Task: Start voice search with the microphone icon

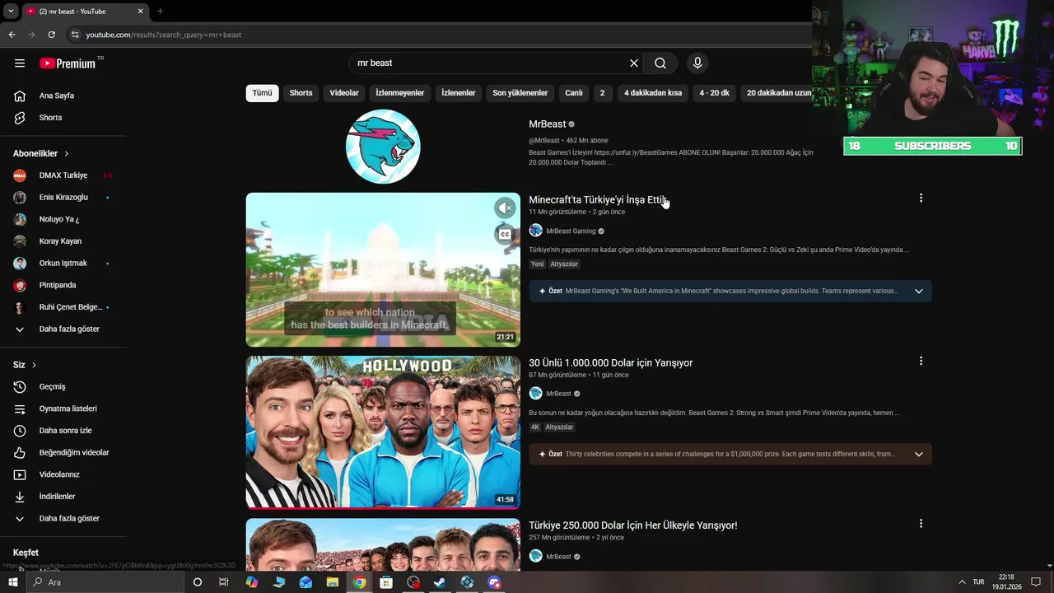Action: click(x=697, y=63)
